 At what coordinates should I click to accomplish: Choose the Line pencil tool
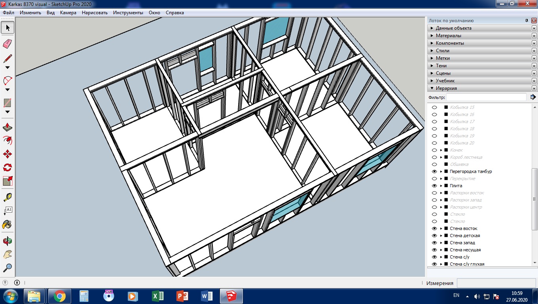click(x=7, y=59)
